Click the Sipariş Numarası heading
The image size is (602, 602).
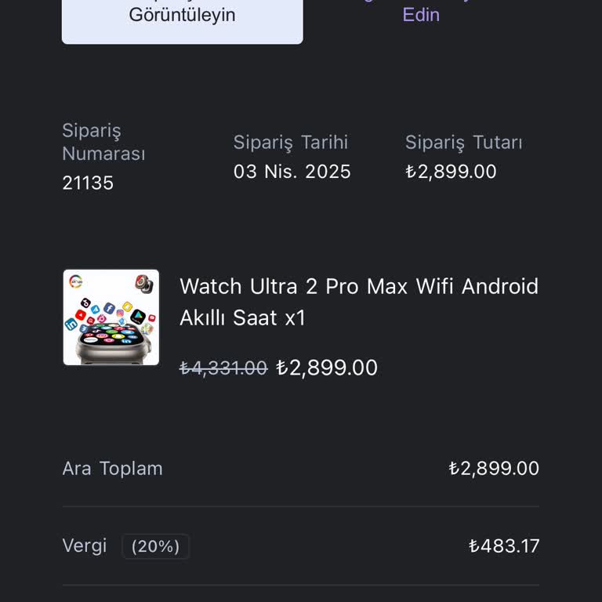point(103,142)
